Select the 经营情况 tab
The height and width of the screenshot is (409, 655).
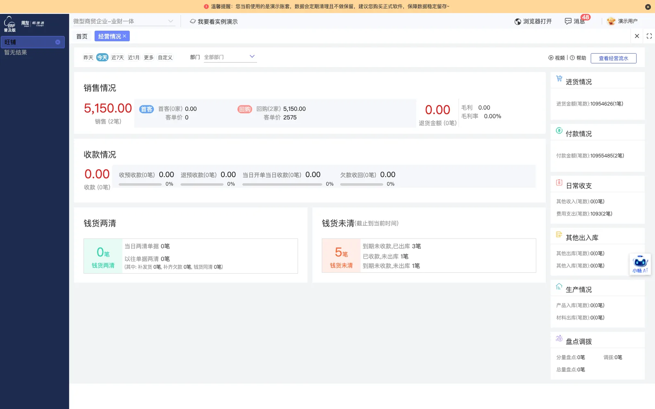(x=109, y=36)
